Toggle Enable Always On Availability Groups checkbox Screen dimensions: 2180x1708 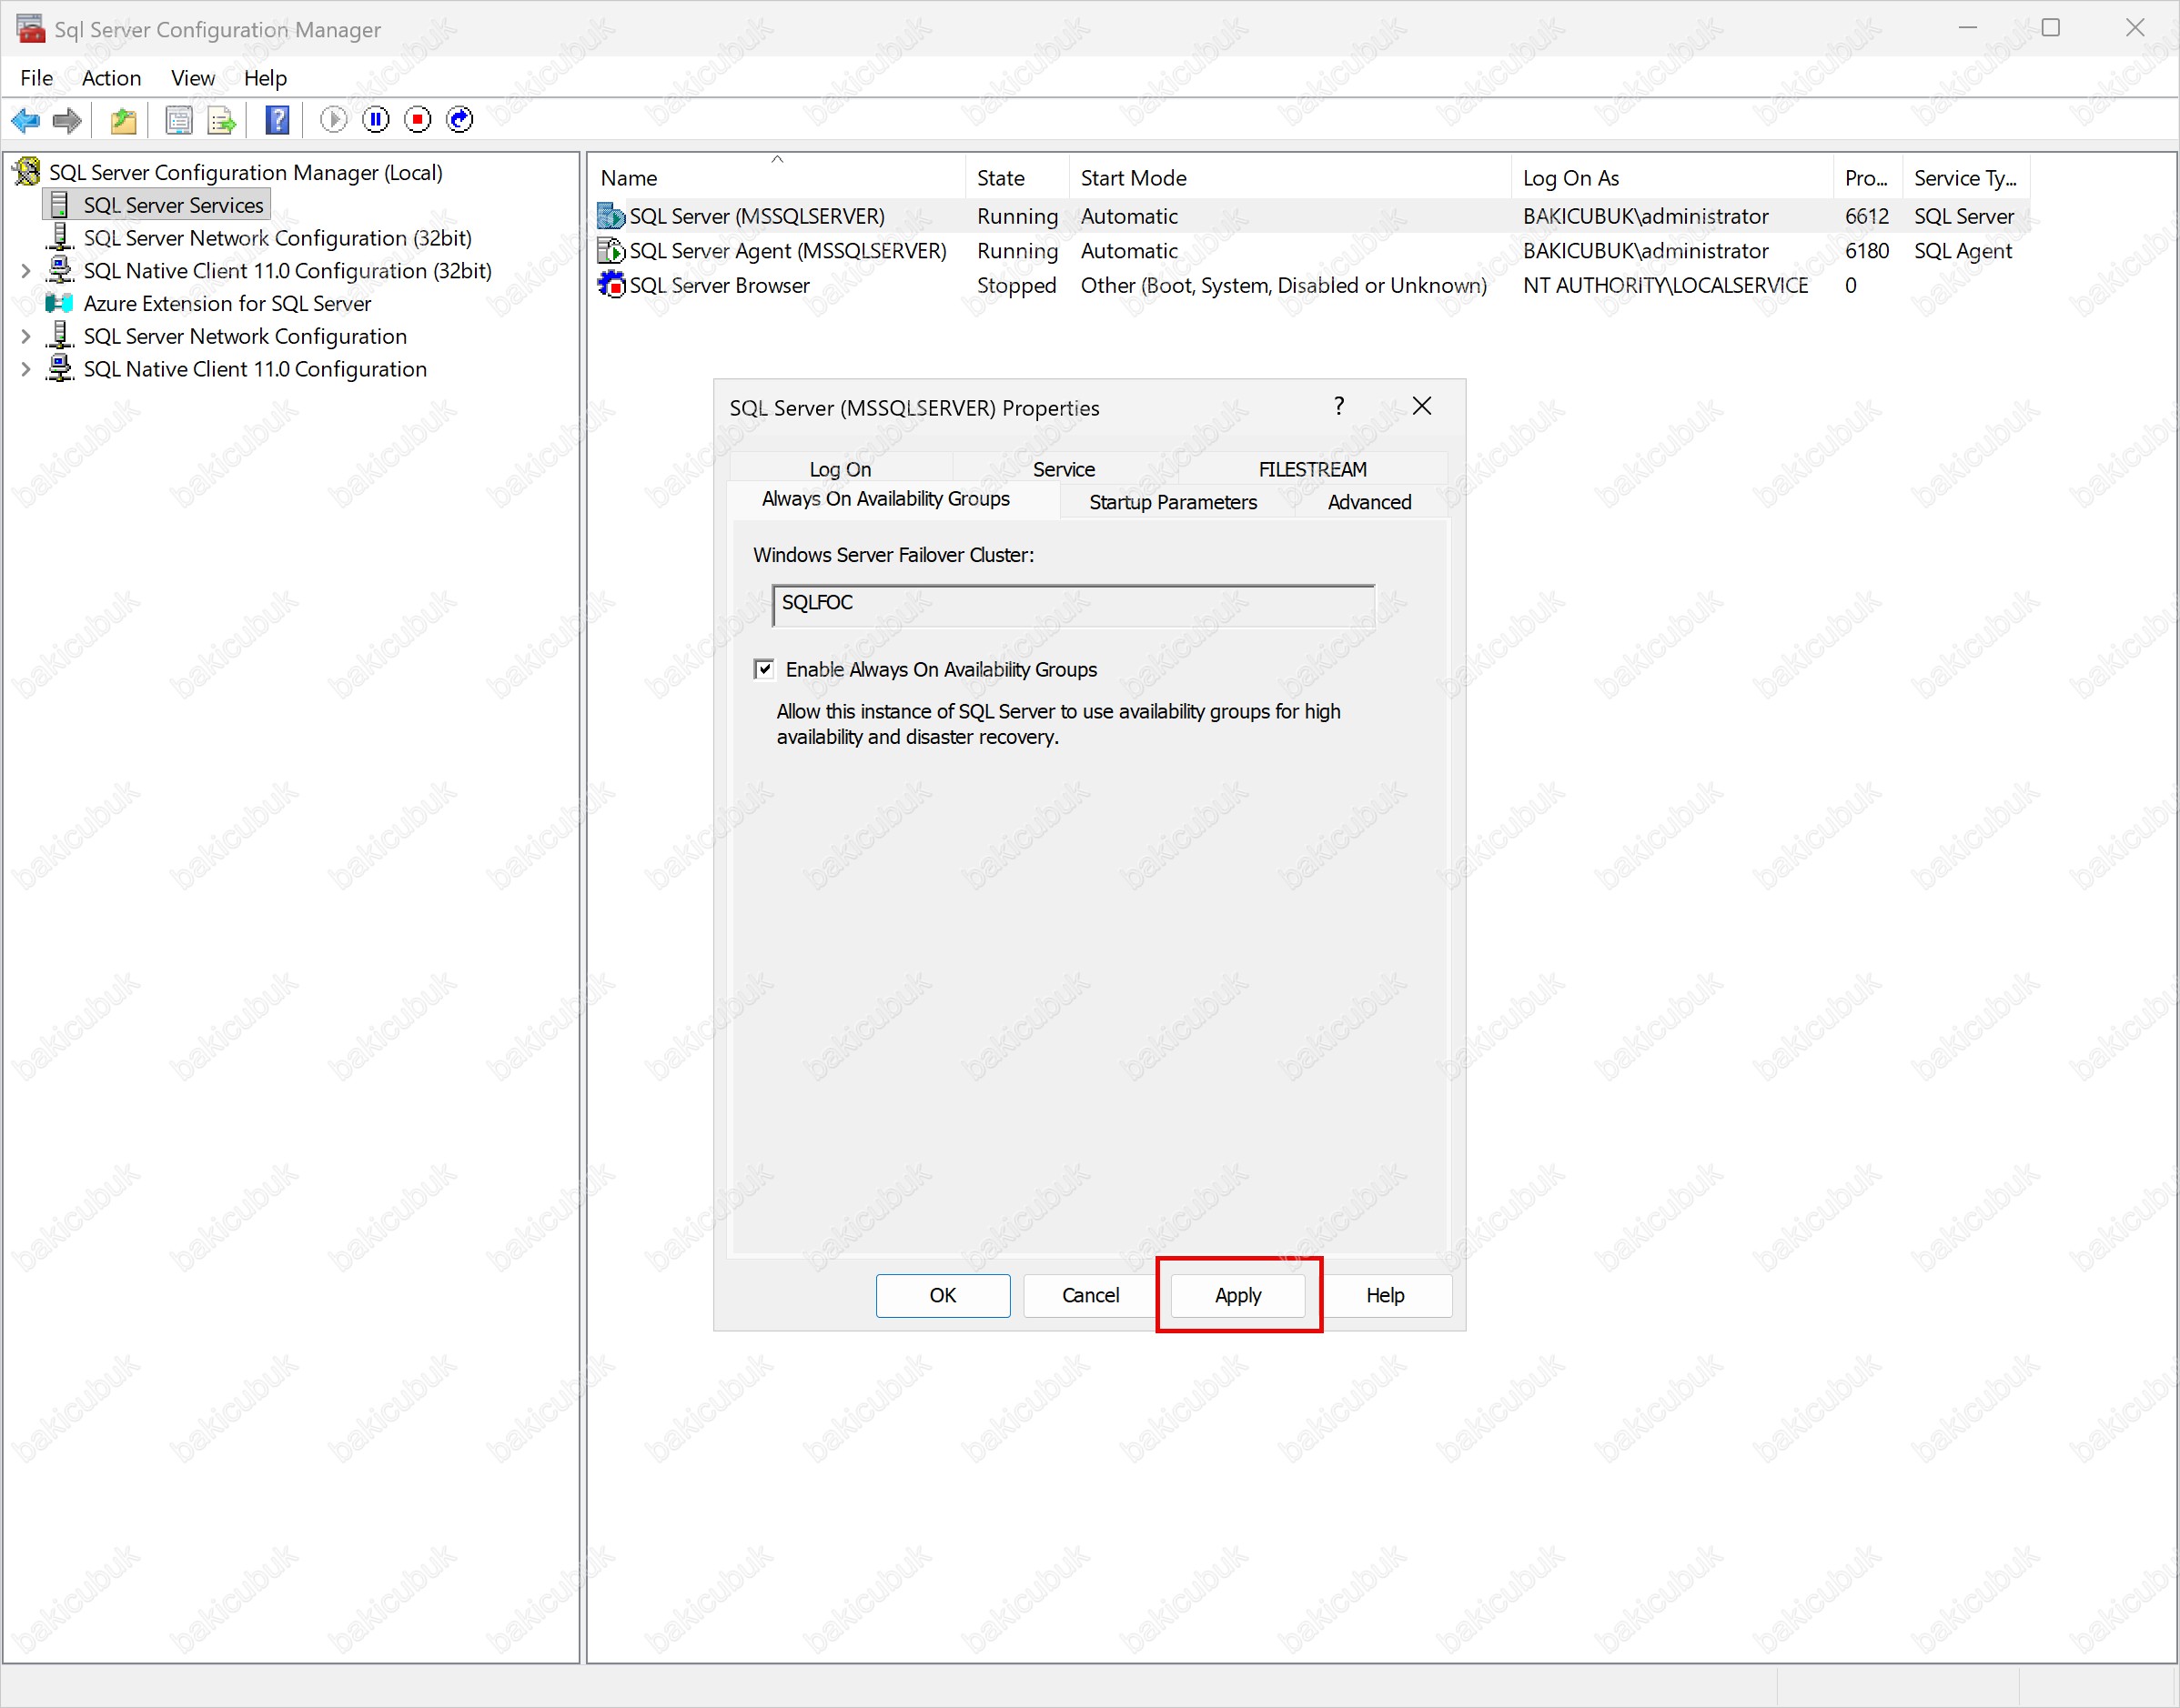(764, 669)
